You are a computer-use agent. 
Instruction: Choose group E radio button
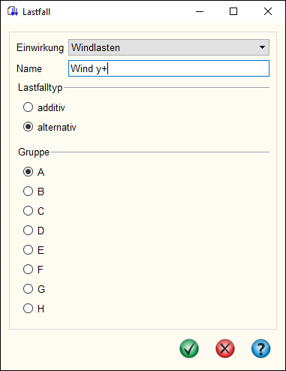[x=28, y=250]
